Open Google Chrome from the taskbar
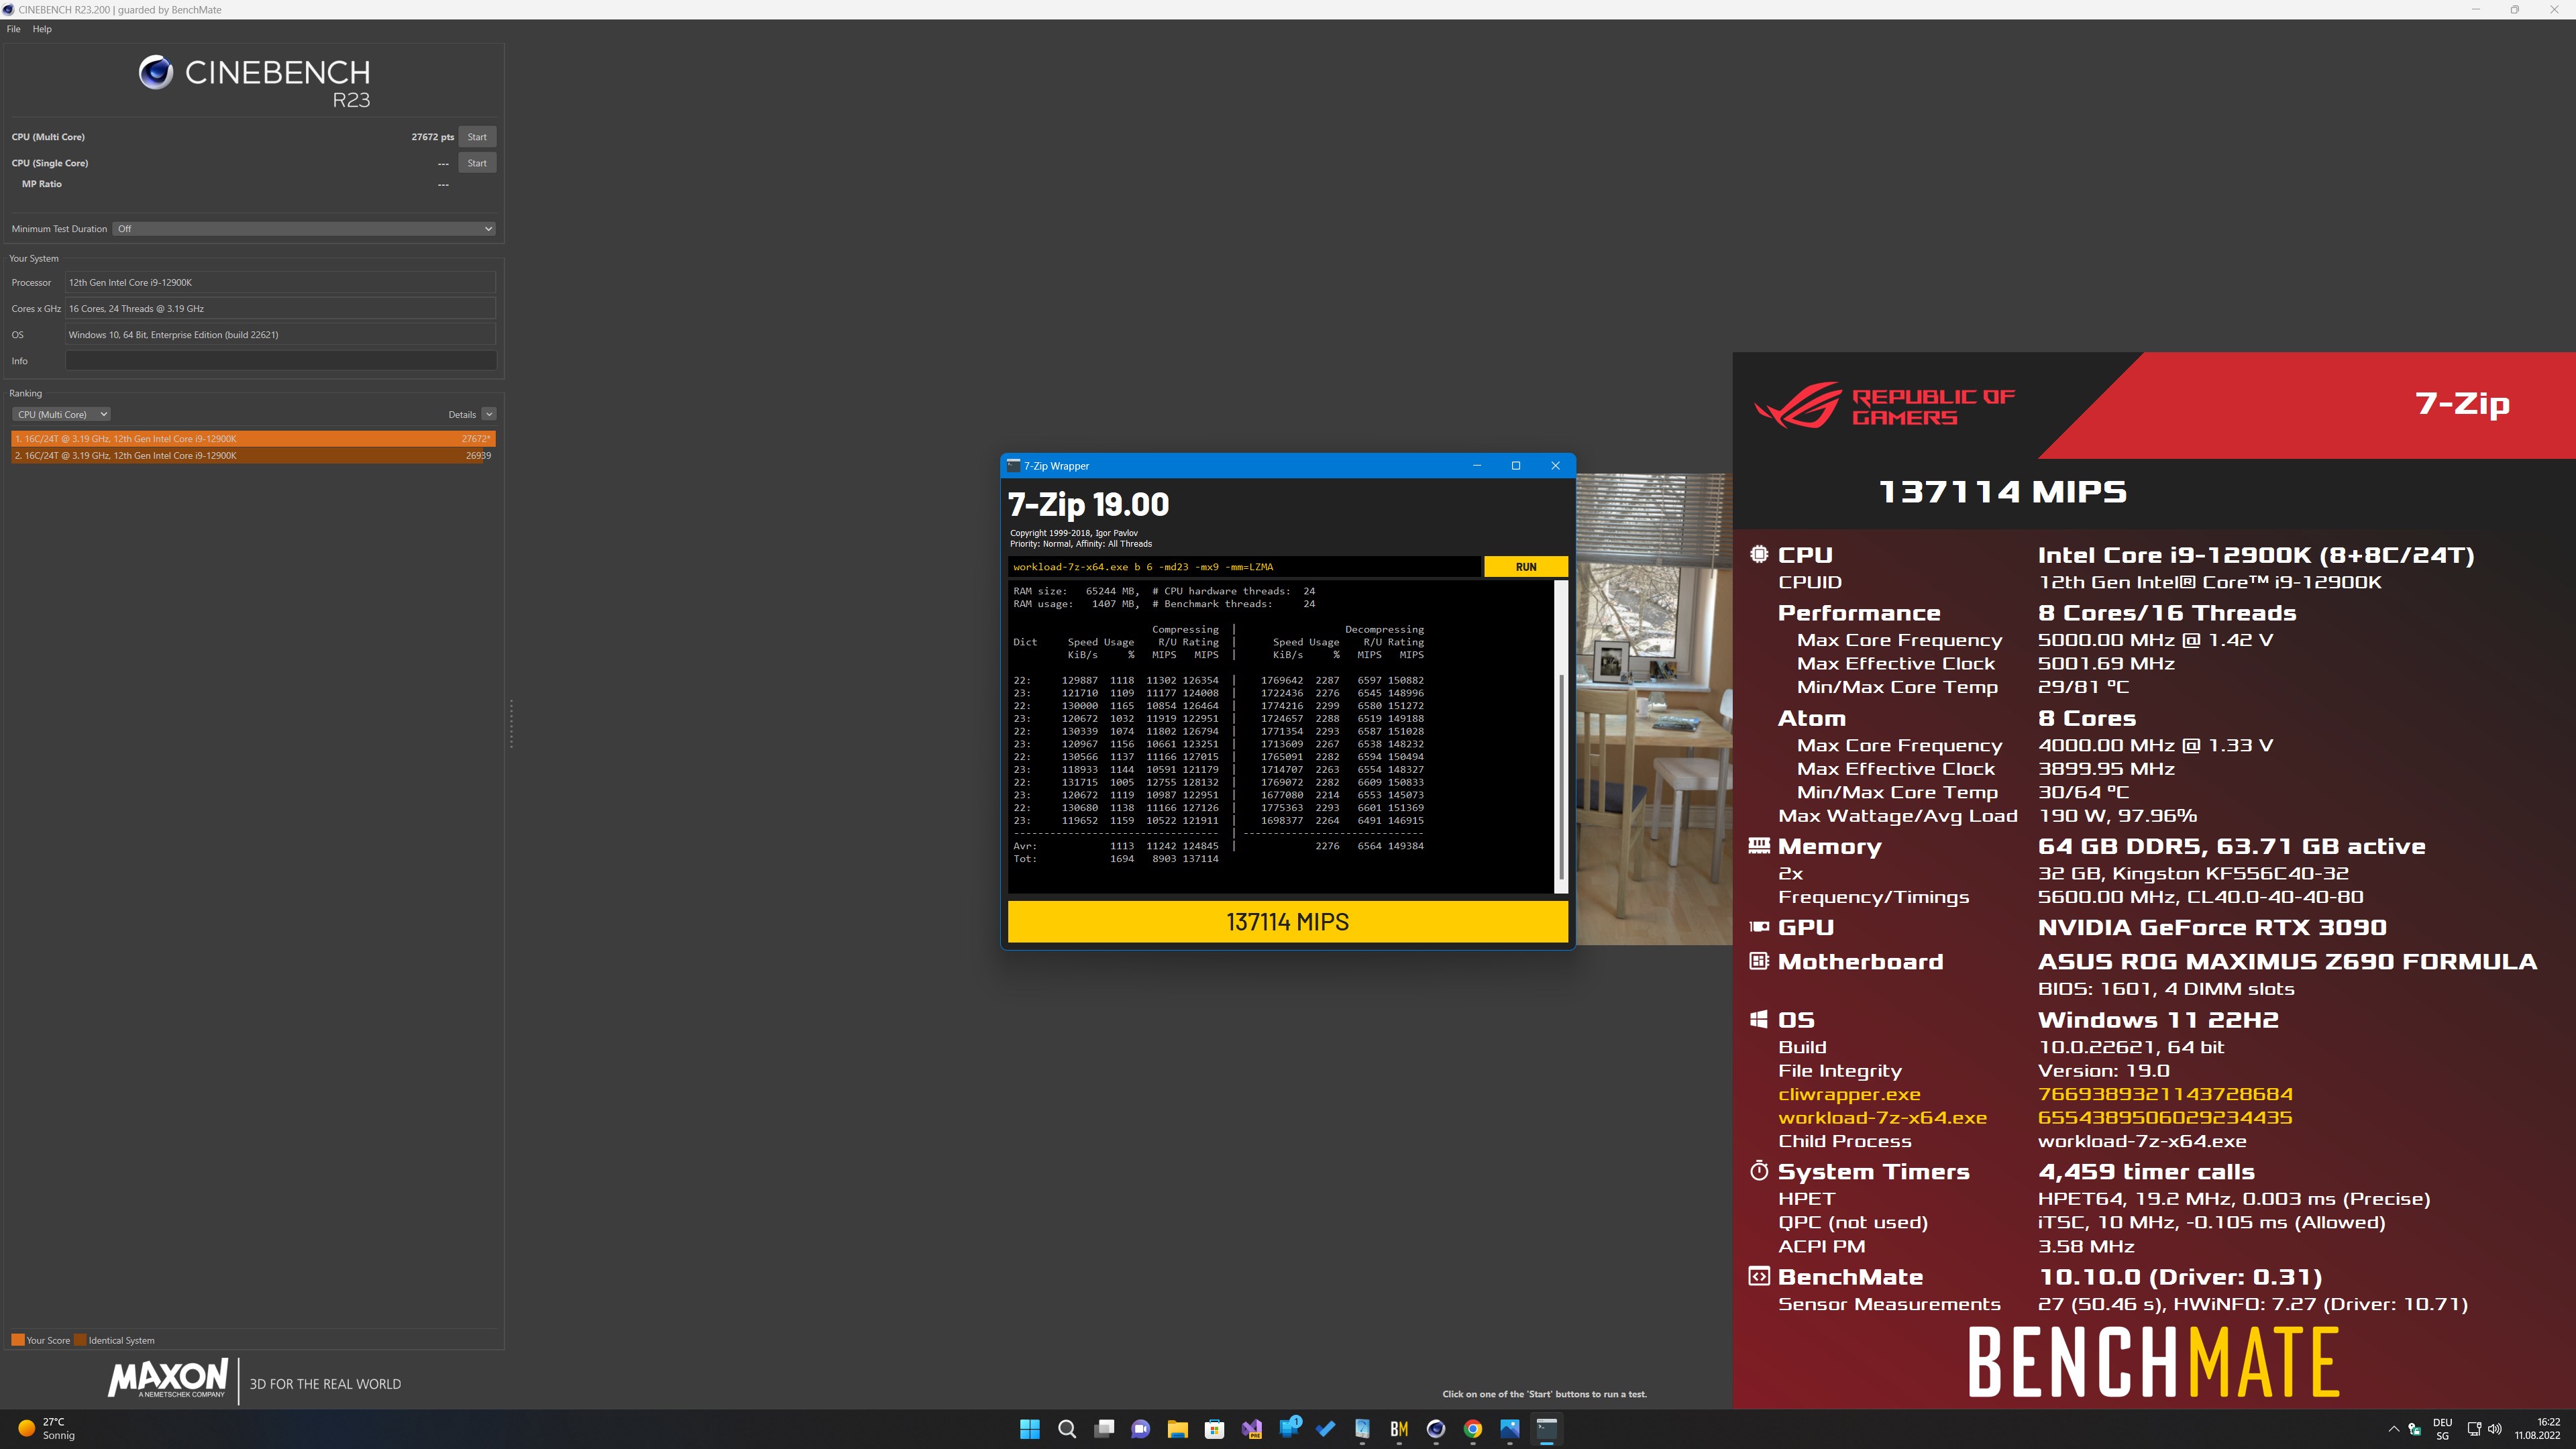Screen dimensions: 2576x1449 point(1473,1429)
